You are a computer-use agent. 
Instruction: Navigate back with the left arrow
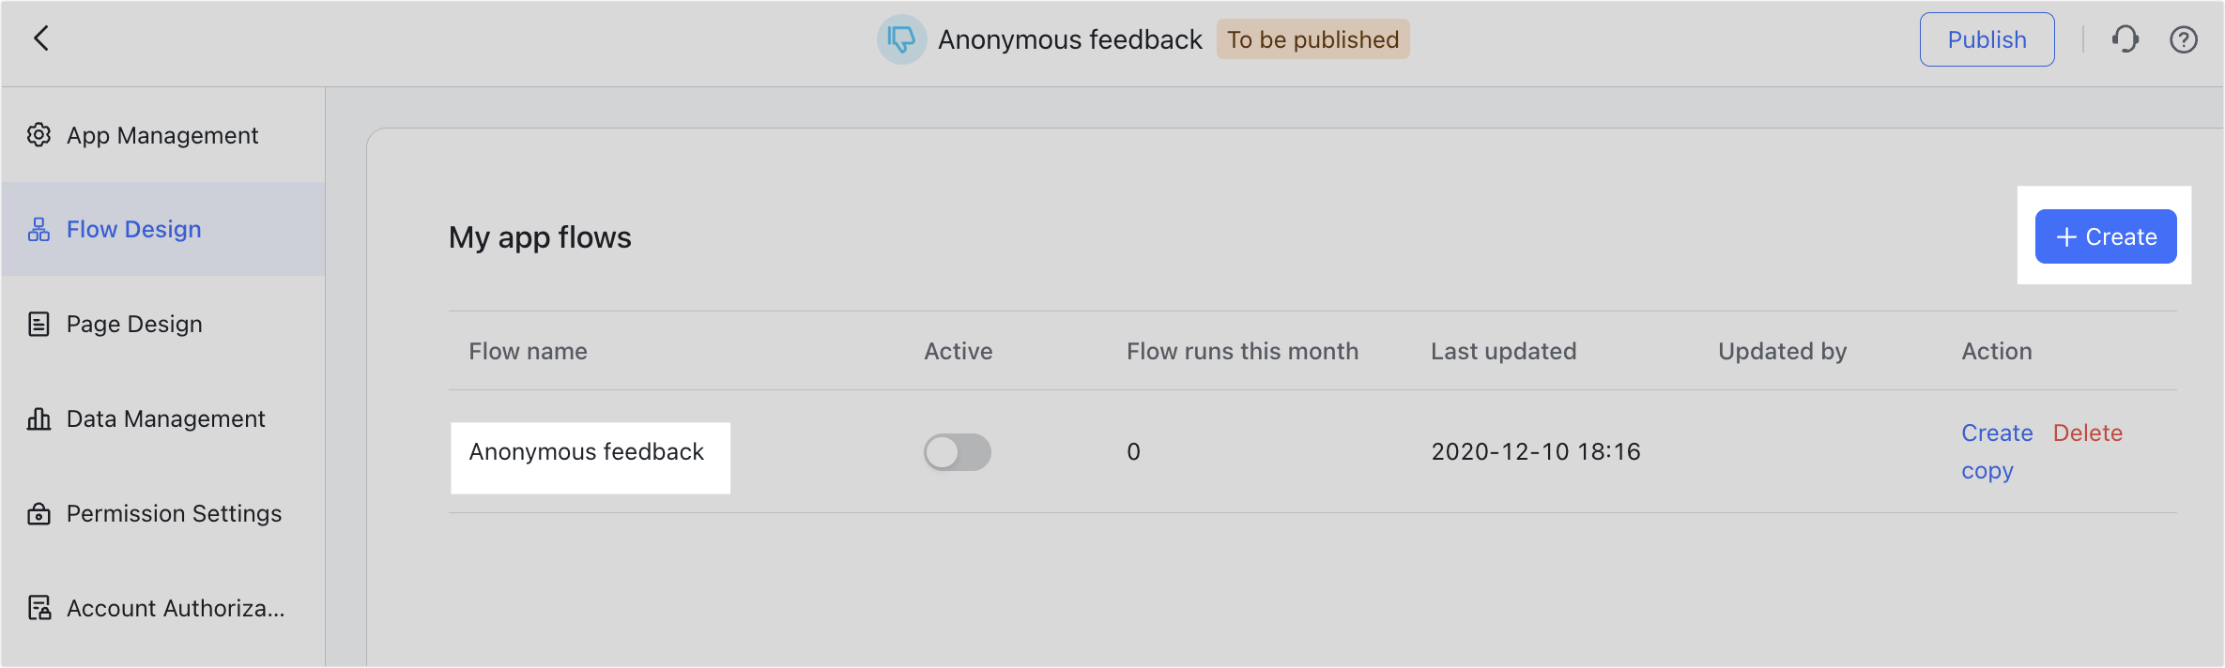(41, 38)
